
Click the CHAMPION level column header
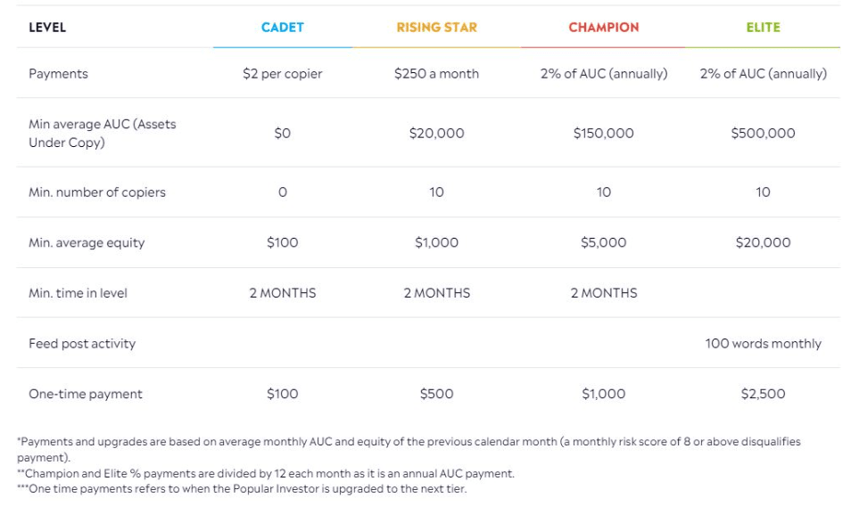click(x=603, y=28)
